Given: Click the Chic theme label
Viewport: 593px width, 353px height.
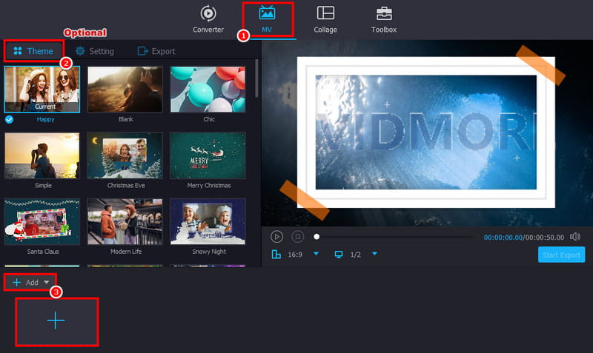Looking at the screenshot, I should (209, 119).
